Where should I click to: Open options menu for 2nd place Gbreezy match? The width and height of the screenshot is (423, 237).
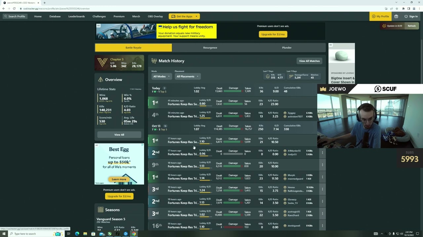322,201
